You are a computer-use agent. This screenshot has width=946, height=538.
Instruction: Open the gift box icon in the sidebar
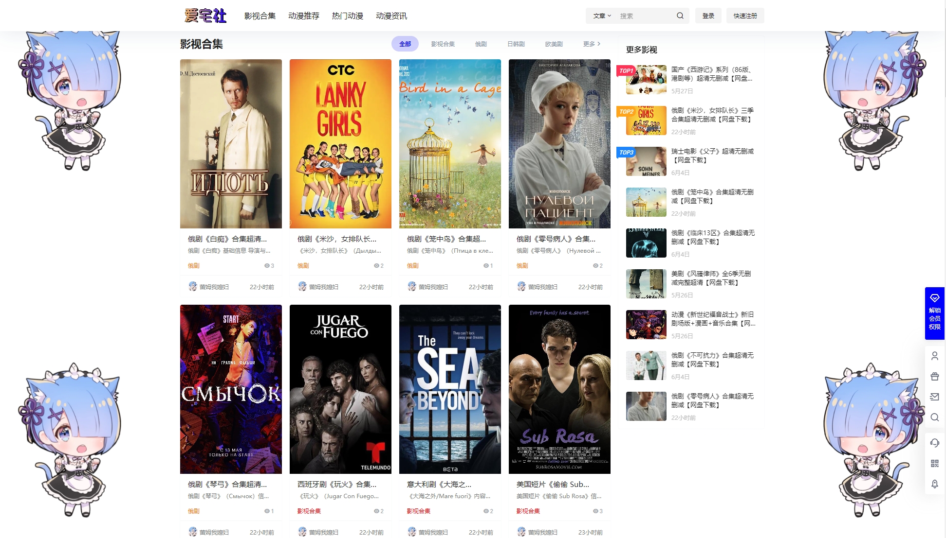934,376
